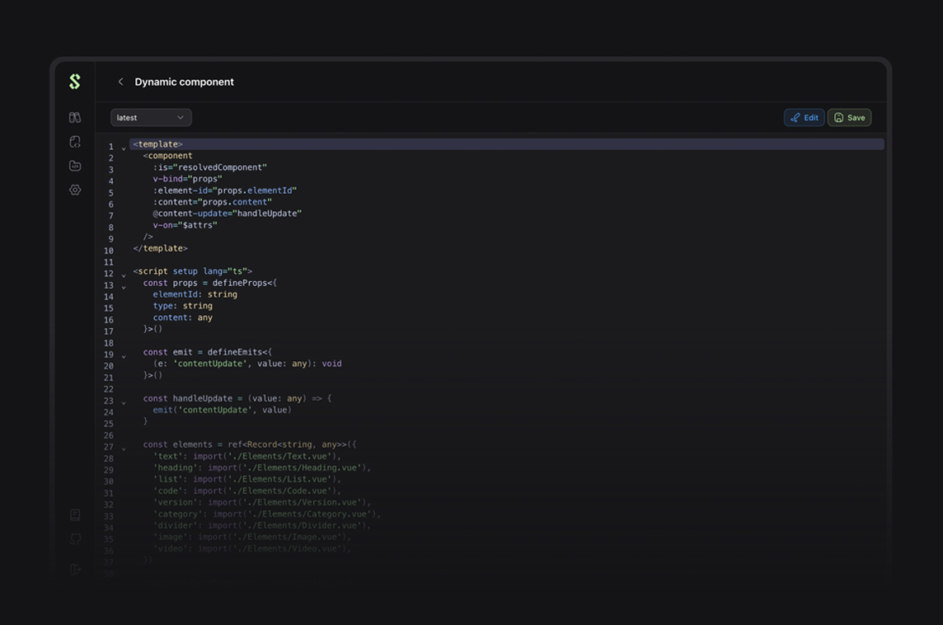Open the books library sidebar icon
Image resolution: width=943 pixels, height=625 pixels.
coord(75,118)
